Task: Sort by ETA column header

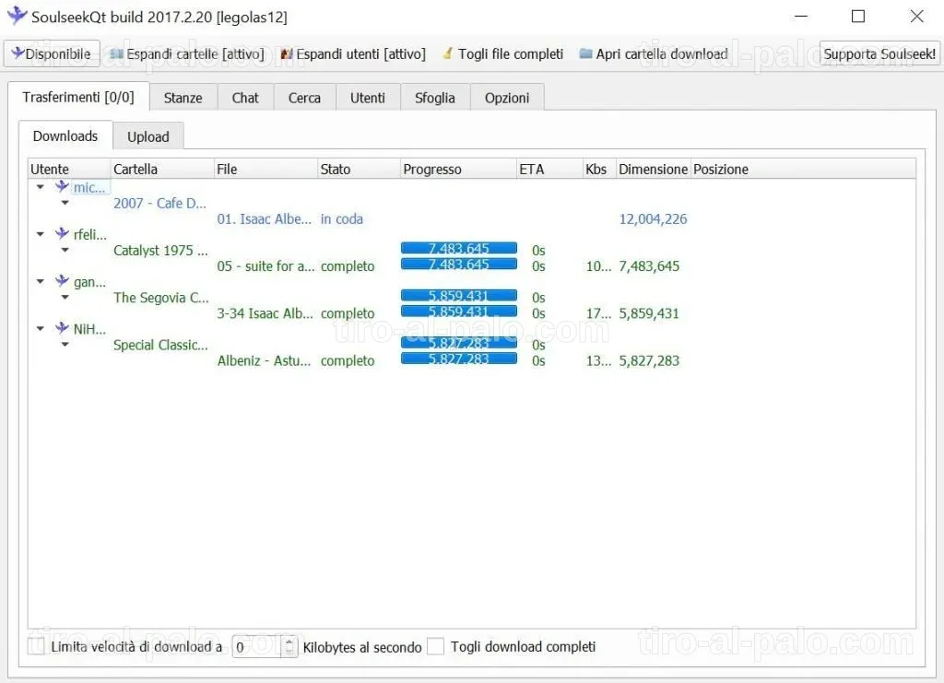Action: pyautogui.click(x=549, y=169)
